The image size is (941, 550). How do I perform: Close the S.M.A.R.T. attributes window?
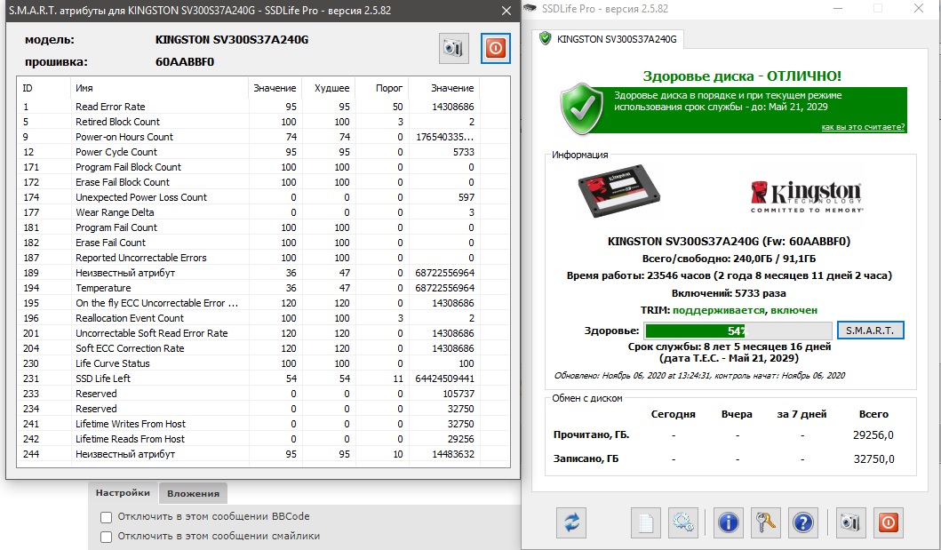tap(506, 11)
